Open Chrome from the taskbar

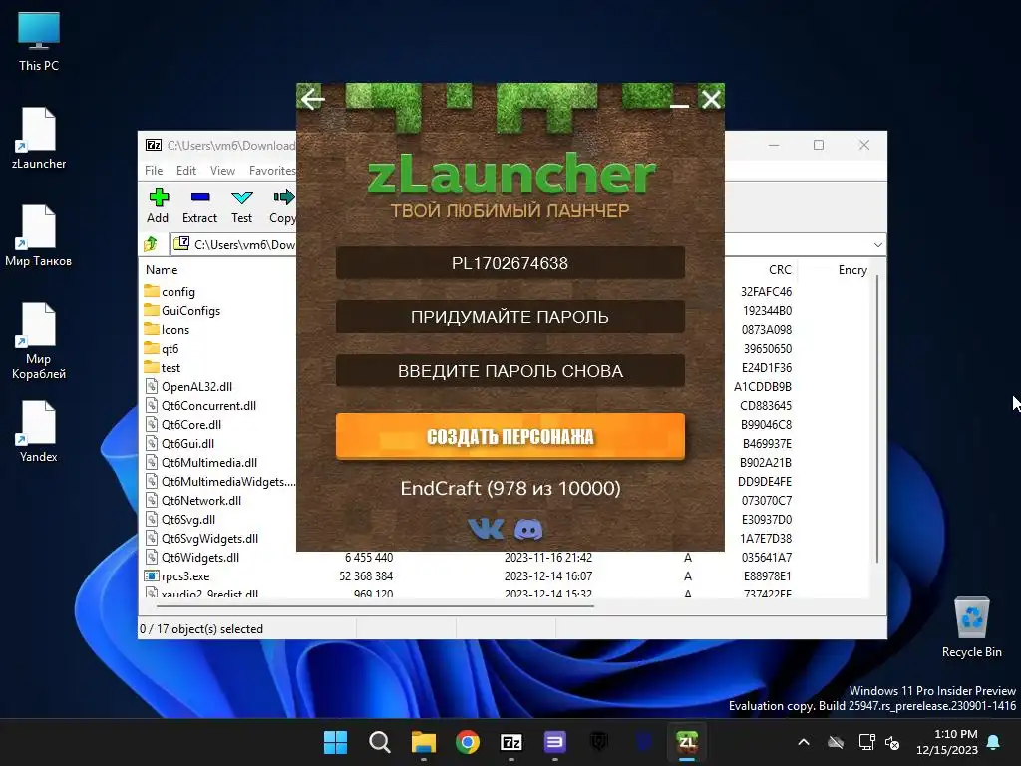point(468,742)
